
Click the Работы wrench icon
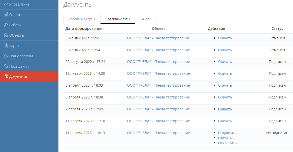tap(6, 25)
